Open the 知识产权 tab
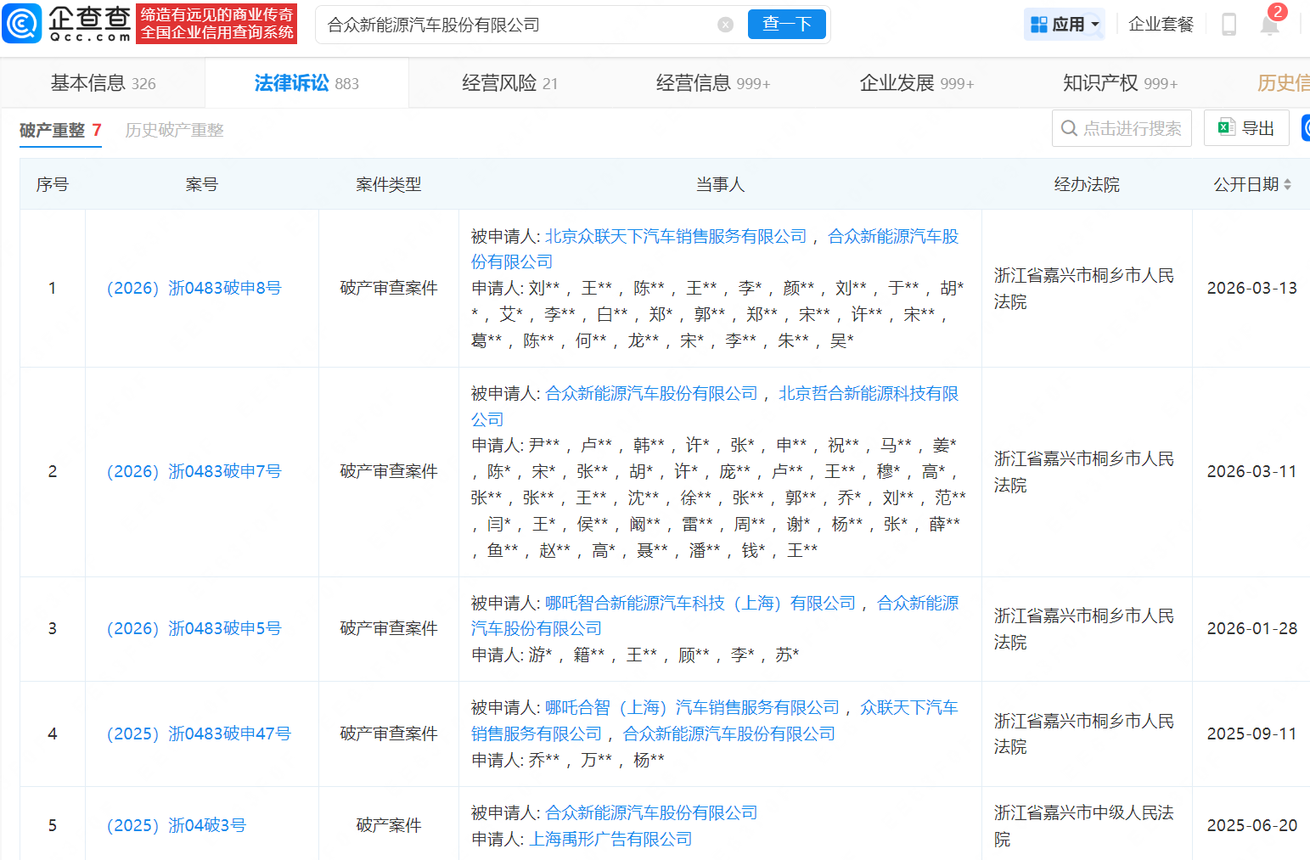1310x860 pixels. 1119,83
